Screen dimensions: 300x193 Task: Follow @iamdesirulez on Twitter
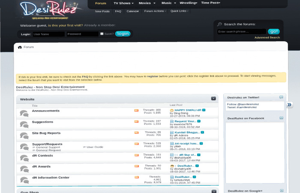pos(243,104)
